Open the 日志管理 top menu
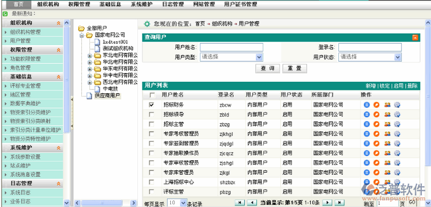 click(x=173, y=4)
